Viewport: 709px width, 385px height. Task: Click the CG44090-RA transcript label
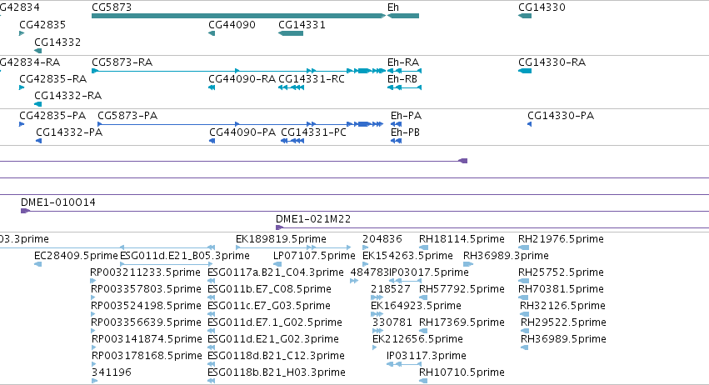(x=242, y=79)
